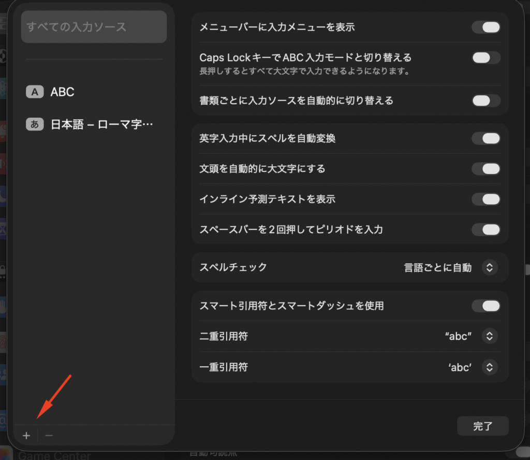This screenshot has width=530, height=460.
Task: Select 日本語 – ローマ字 input source
Action: pos(102,124)
